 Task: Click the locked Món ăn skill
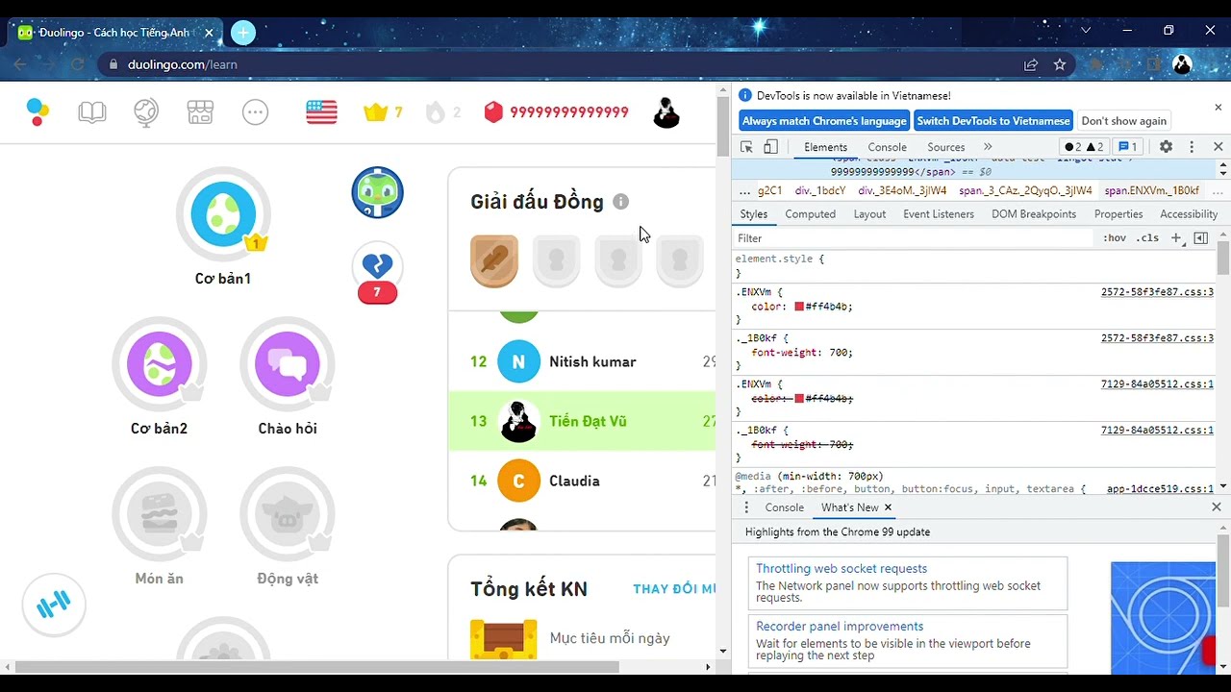pos(159,514)
